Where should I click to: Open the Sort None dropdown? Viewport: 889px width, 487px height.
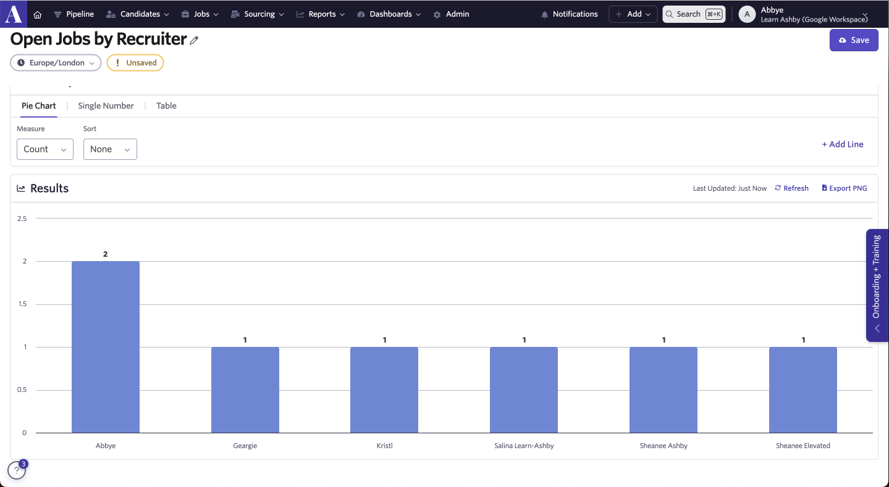110,149
